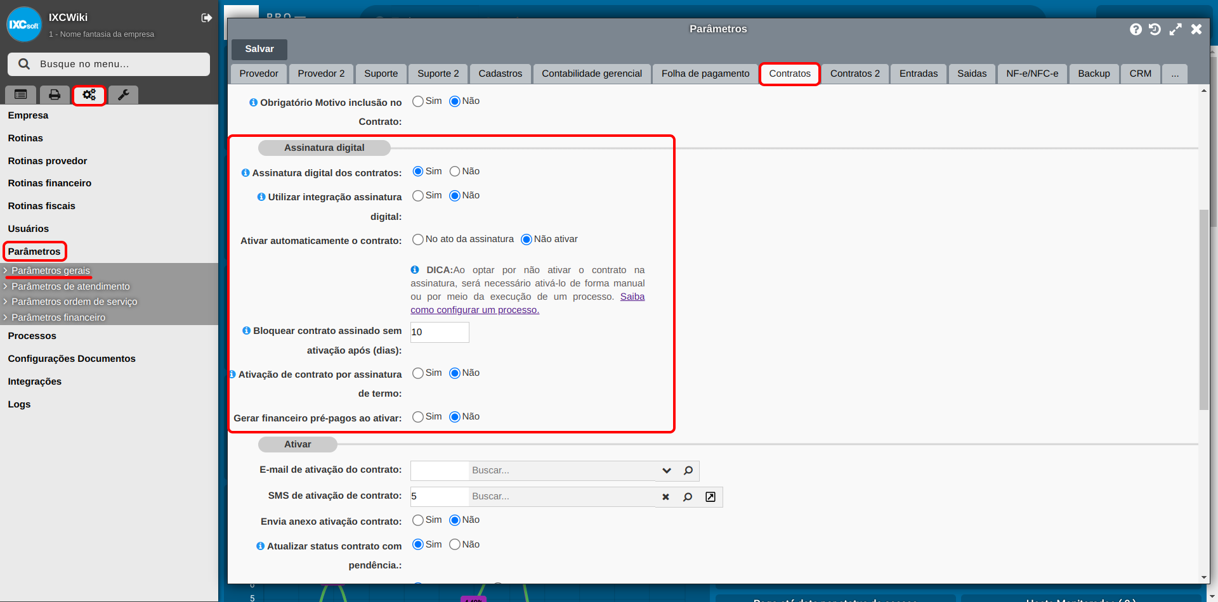Select Não for Assinatura digital dos contratos
1218x602 pixels.
[x=455, y=172]
